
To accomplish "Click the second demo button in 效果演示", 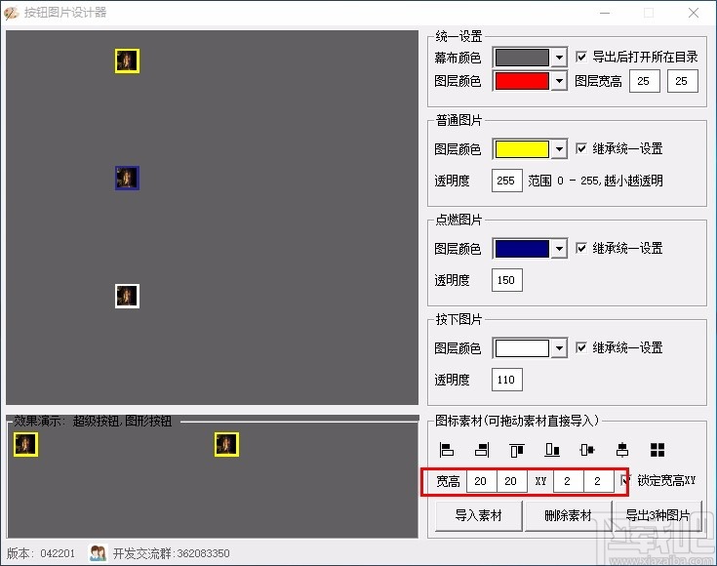I will coord(226,444).
